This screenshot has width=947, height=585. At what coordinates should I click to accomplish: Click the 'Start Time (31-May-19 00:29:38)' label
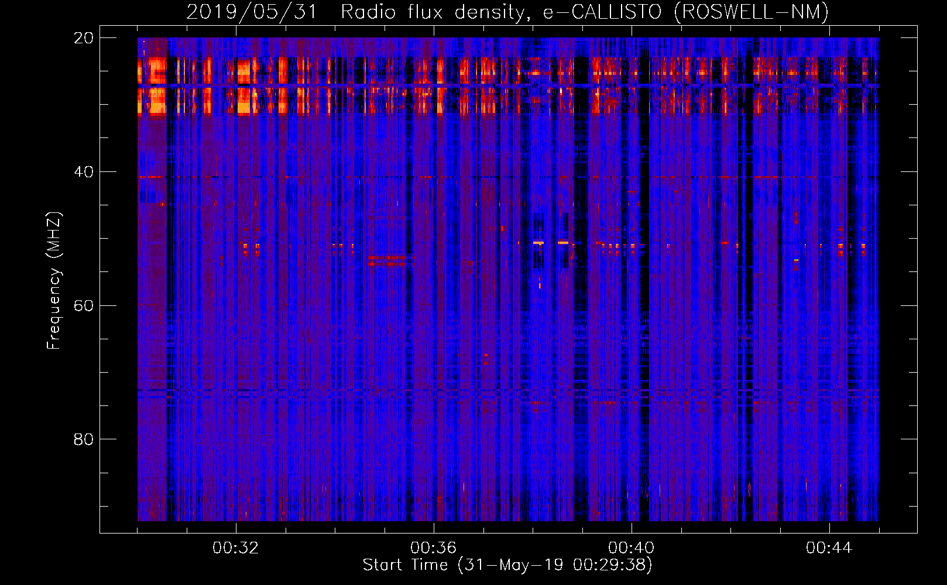tap(507, 565)
